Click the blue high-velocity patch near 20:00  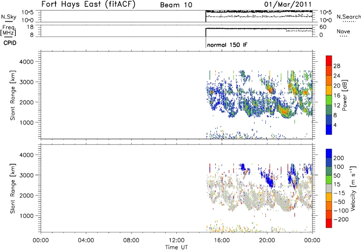click(269, 180)
